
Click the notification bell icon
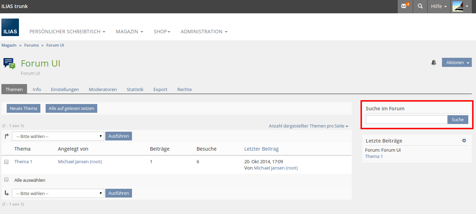pyautogui.click(x=434, y=63)
